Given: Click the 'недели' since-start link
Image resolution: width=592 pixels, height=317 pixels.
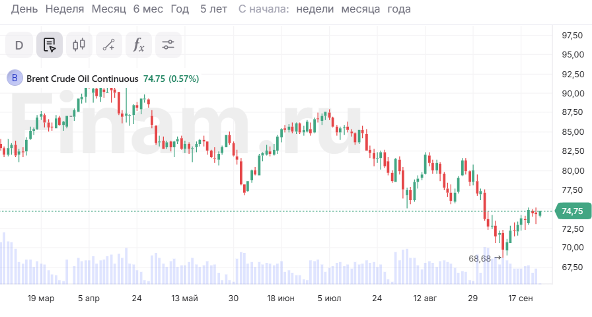Looking at the screenshot, I should pos(315,9).
